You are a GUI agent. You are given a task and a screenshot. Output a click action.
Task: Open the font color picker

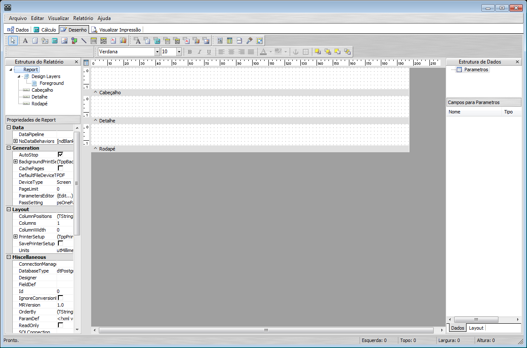coord(271,52)
